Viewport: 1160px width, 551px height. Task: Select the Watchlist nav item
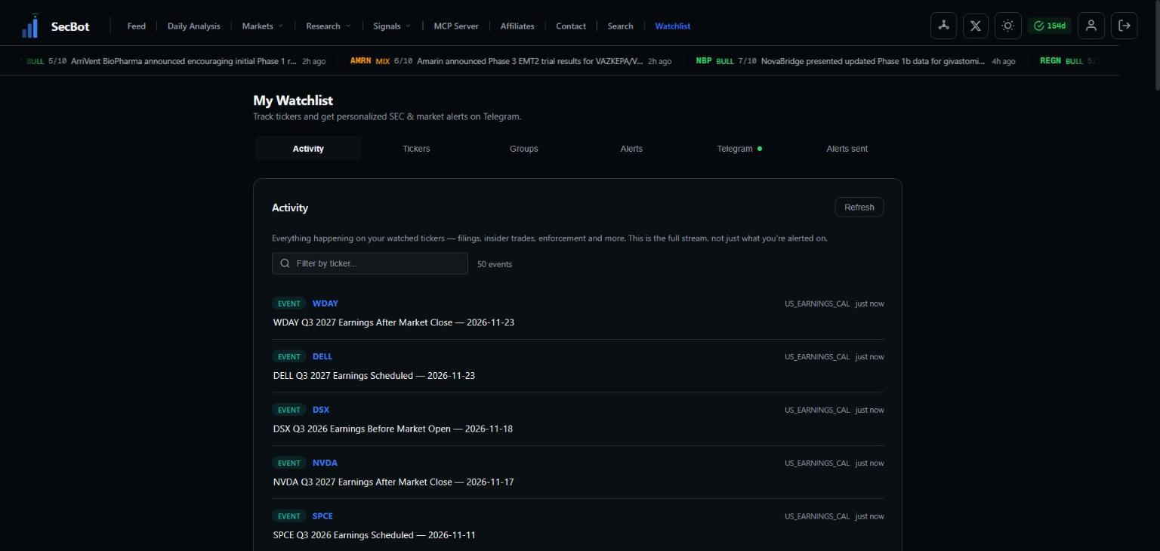(673, 26)
